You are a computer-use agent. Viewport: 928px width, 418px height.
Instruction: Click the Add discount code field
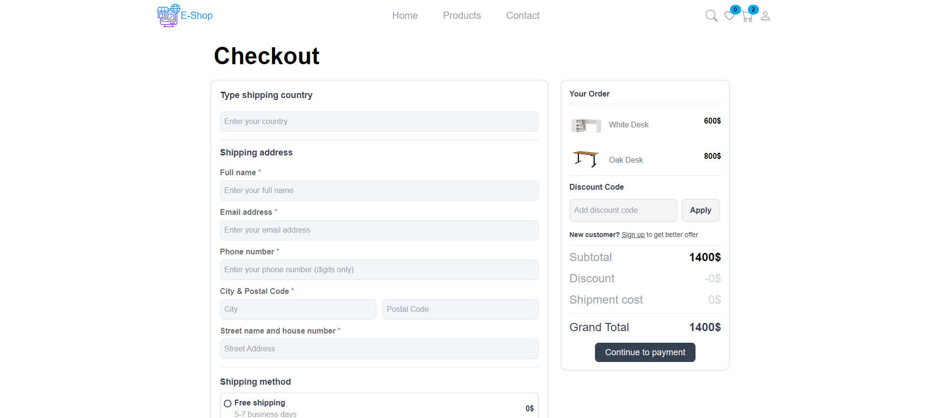[x=623, y=210]
